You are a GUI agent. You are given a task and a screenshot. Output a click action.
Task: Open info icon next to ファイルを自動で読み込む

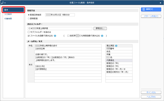pyautogui.click(x=55, y=36)
